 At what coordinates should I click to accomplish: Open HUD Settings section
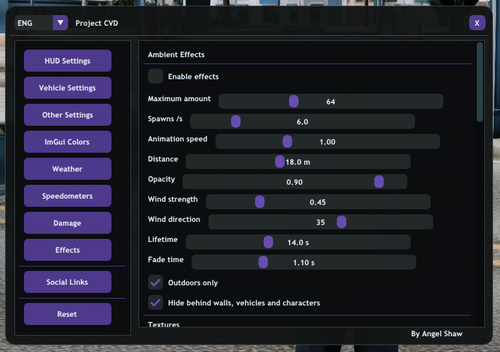coord(67,61)
